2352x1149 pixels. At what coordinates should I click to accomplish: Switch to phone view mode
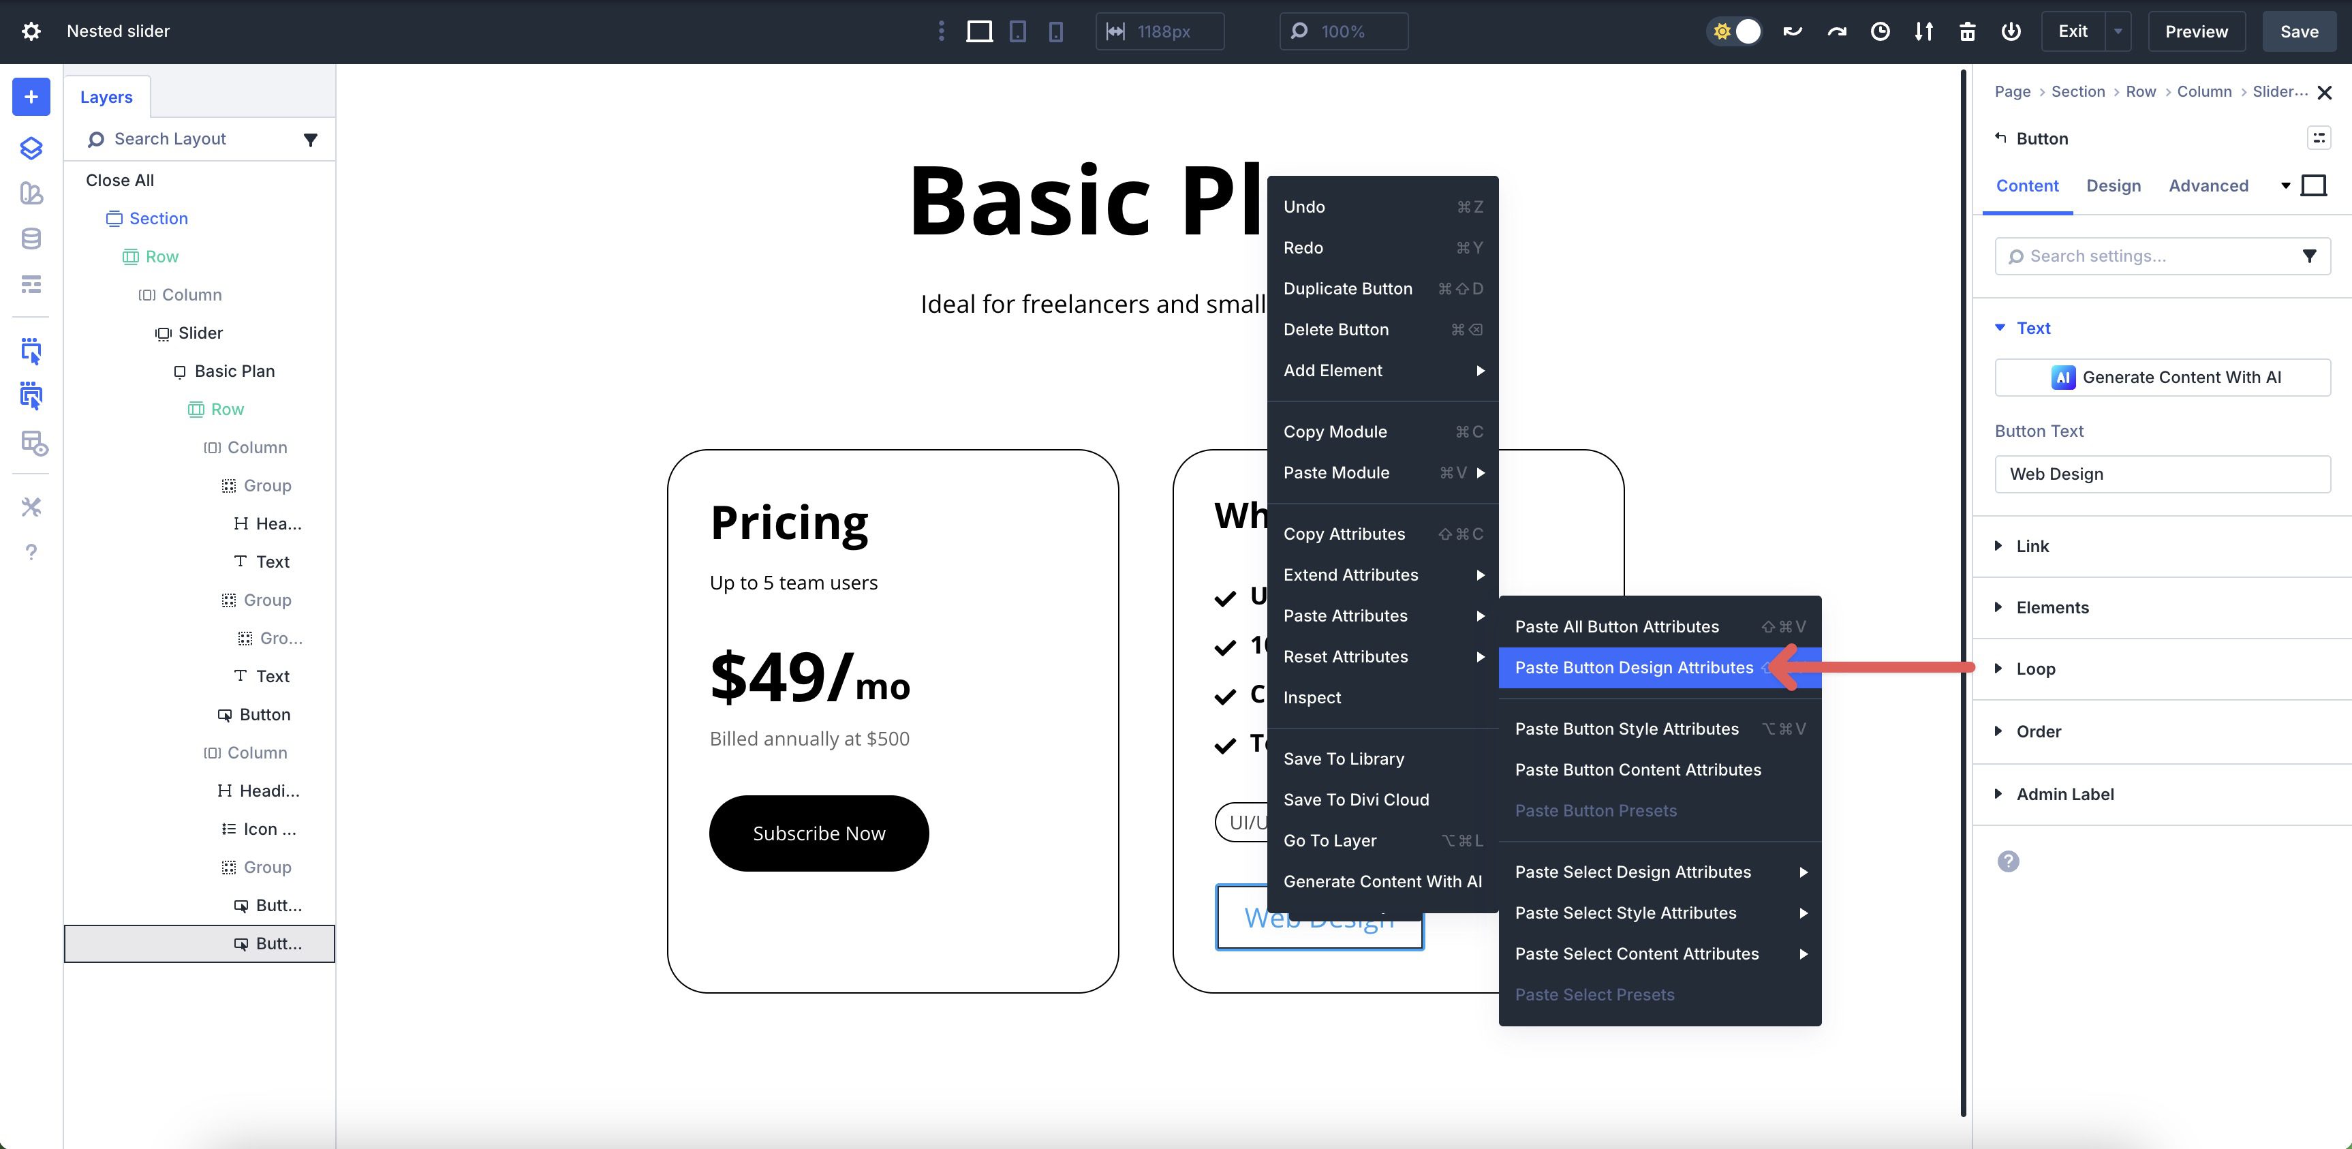point(1055,31)
